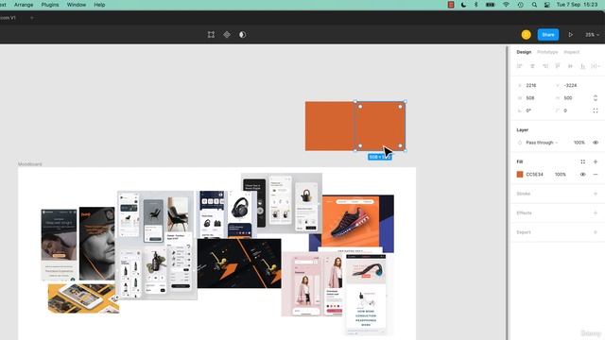The image size is (605, 340).
Task: Click the sleeping woman website mockup image
Action: tap(59, 245)
